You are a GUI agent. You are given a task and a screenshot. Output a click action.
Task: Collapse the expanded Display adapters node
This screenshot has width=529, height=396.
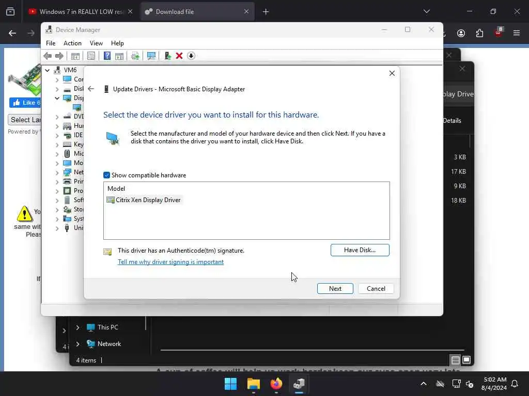click(57, 98)
